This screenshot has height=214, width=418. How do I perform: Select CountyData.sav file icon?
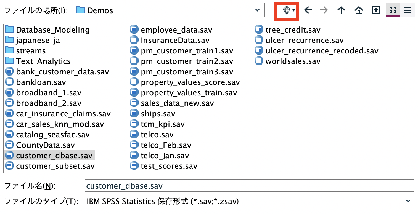tap(9, 145)
